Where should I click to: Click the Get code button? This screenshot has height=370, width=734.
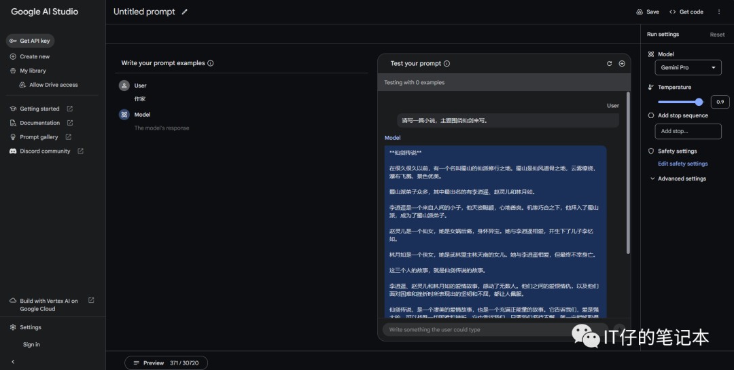point(686,12)
